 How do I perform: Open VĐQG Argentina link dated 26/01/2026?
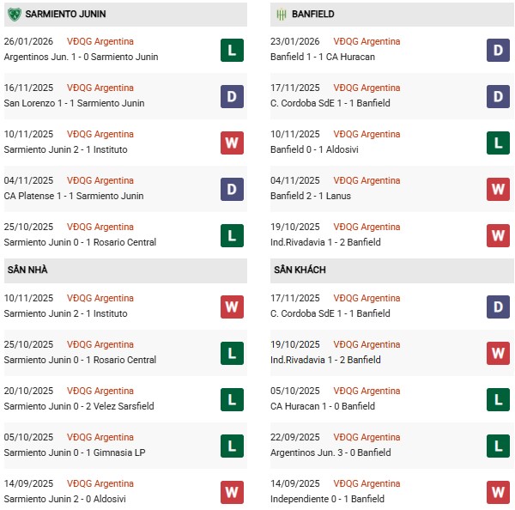click(100, 41)
